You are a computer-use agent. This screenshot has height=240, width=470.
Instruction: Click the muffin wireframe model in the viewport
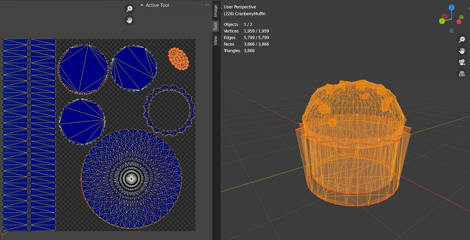353,142
